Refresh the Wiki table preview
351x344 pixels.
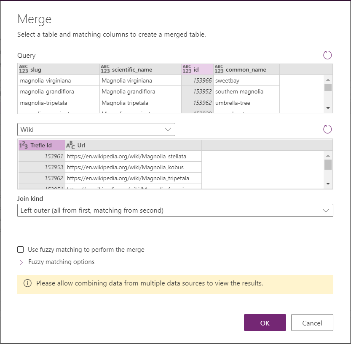coord(327,129)
